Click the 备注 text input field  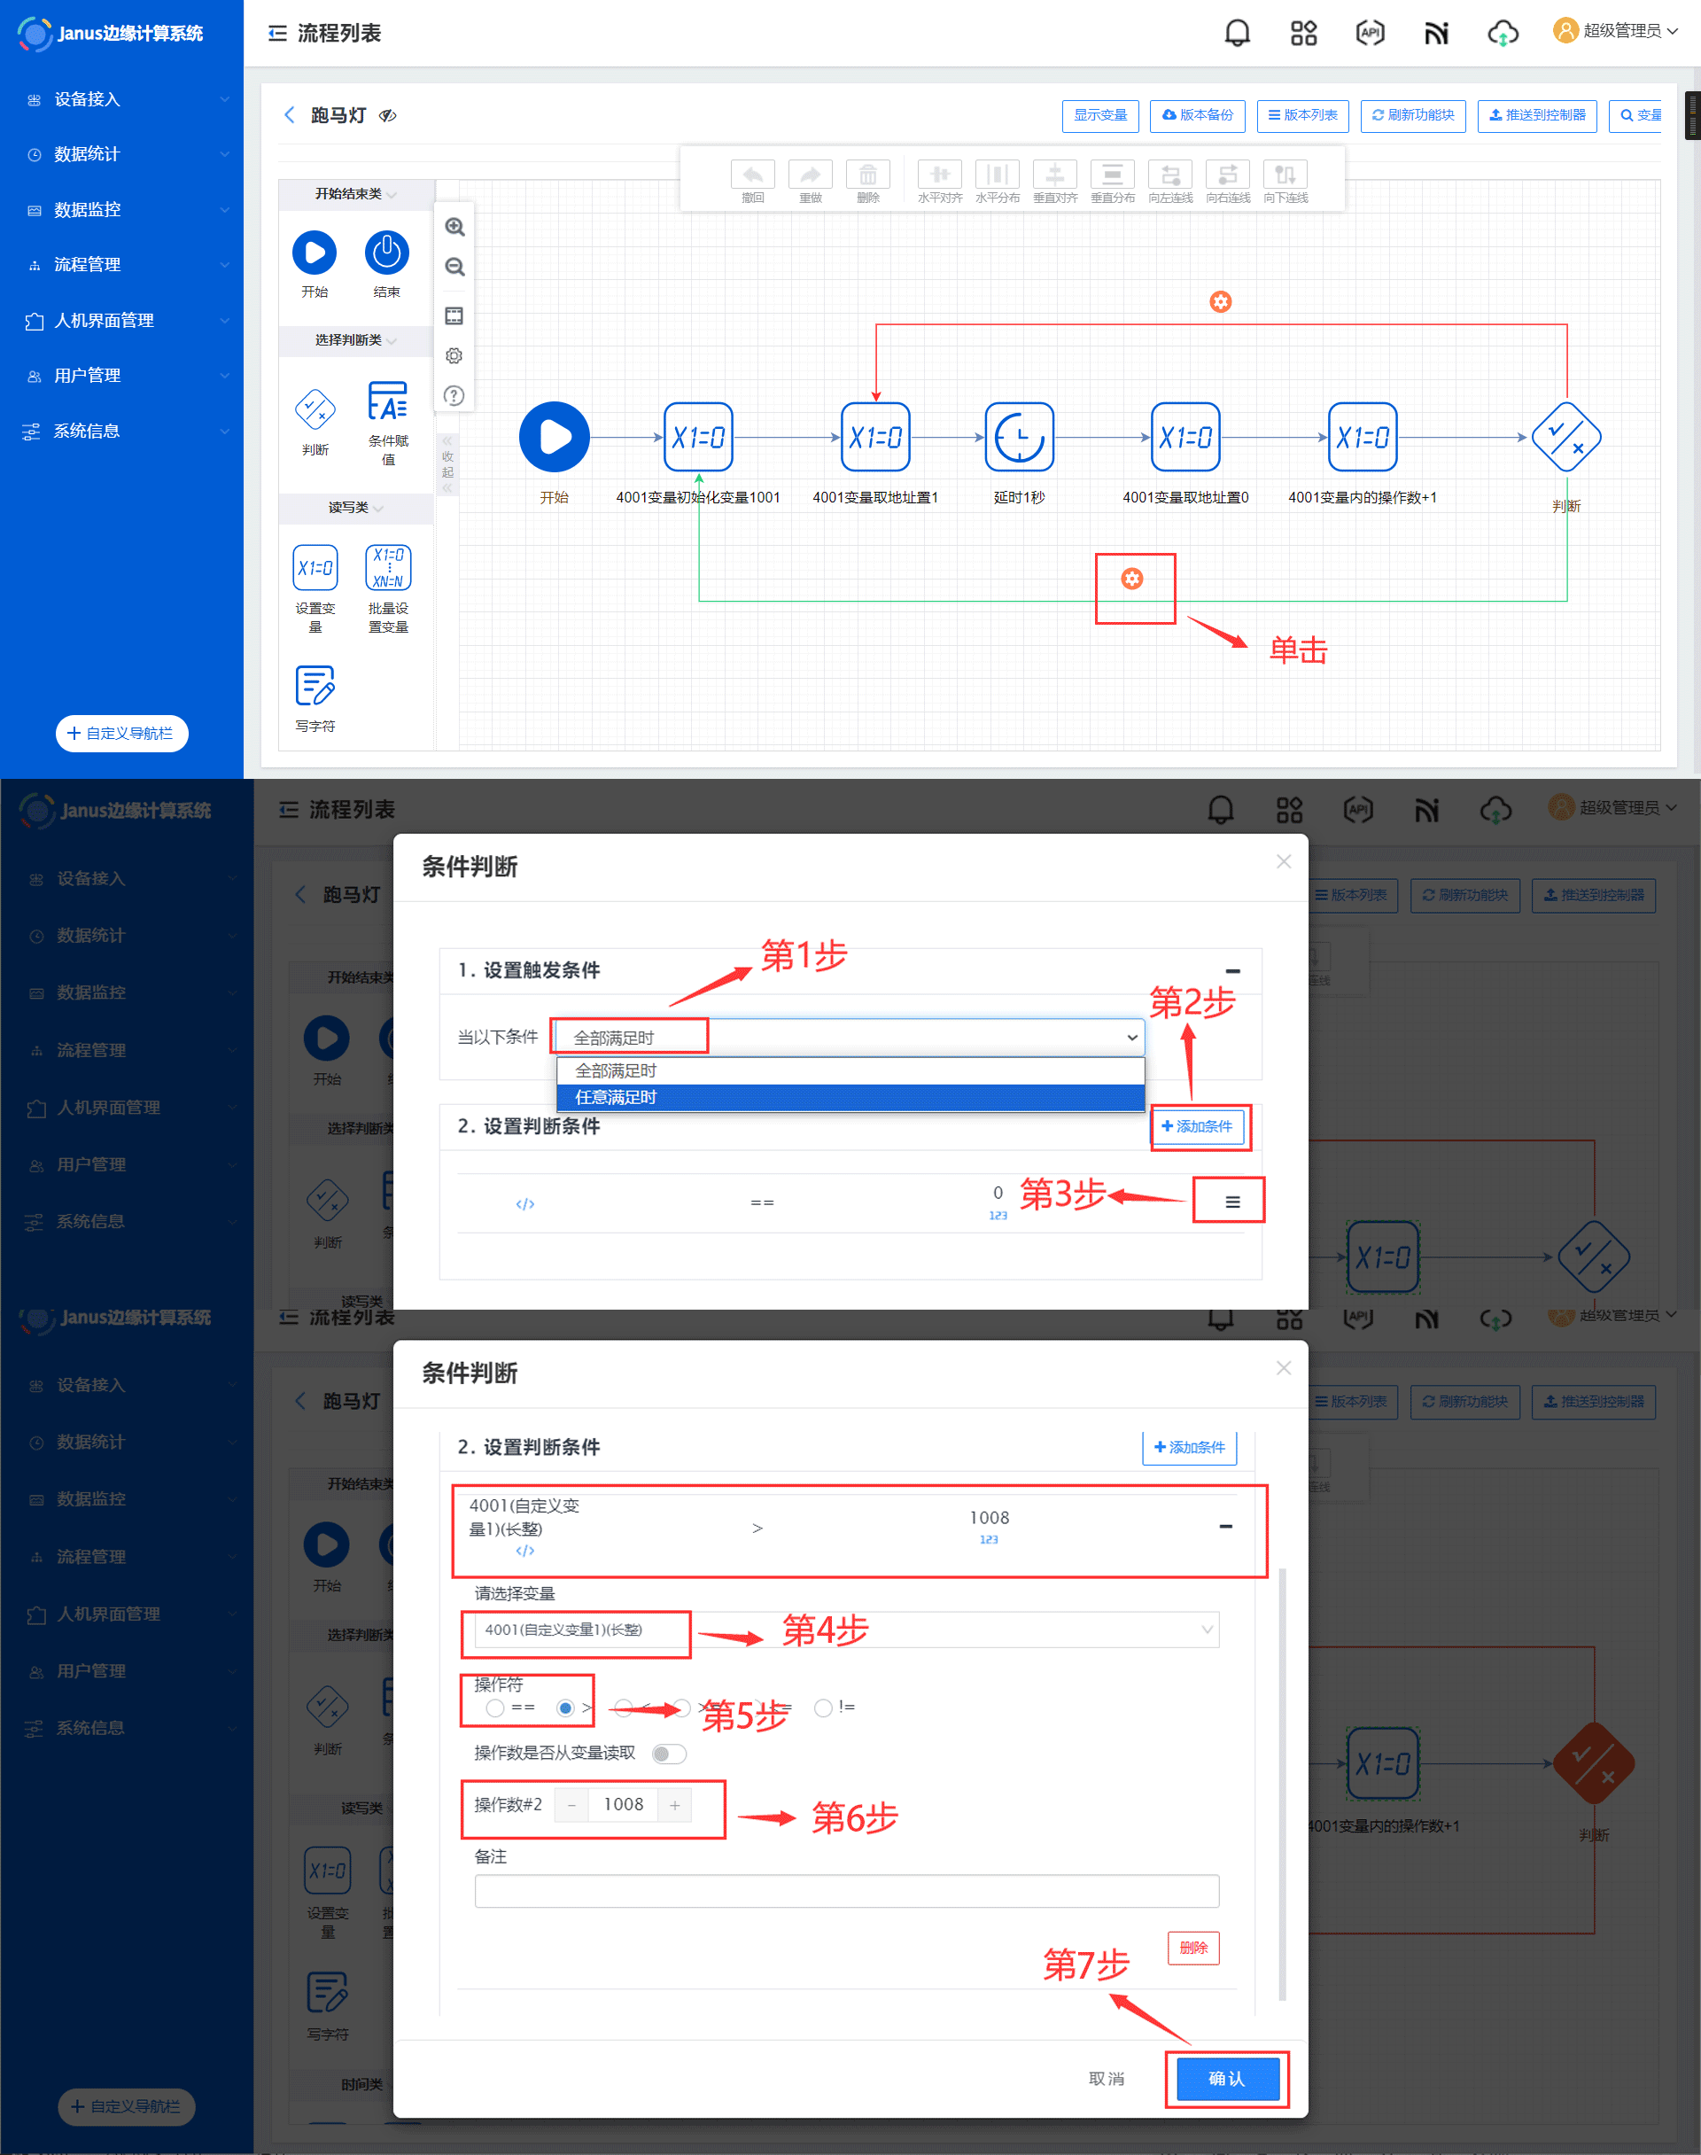tap(847, 1890)
